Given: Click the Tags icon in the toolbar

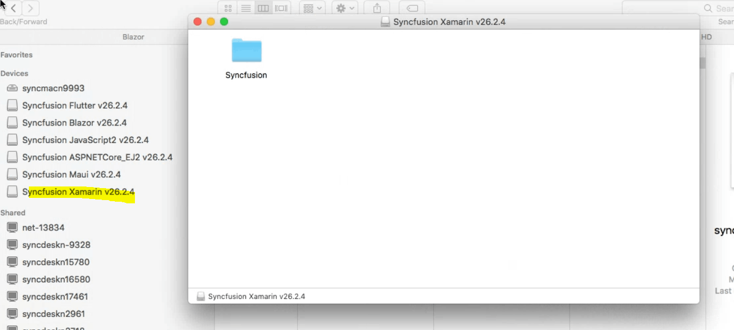Looking at the screenshot, I should click(x=412, y=8).
